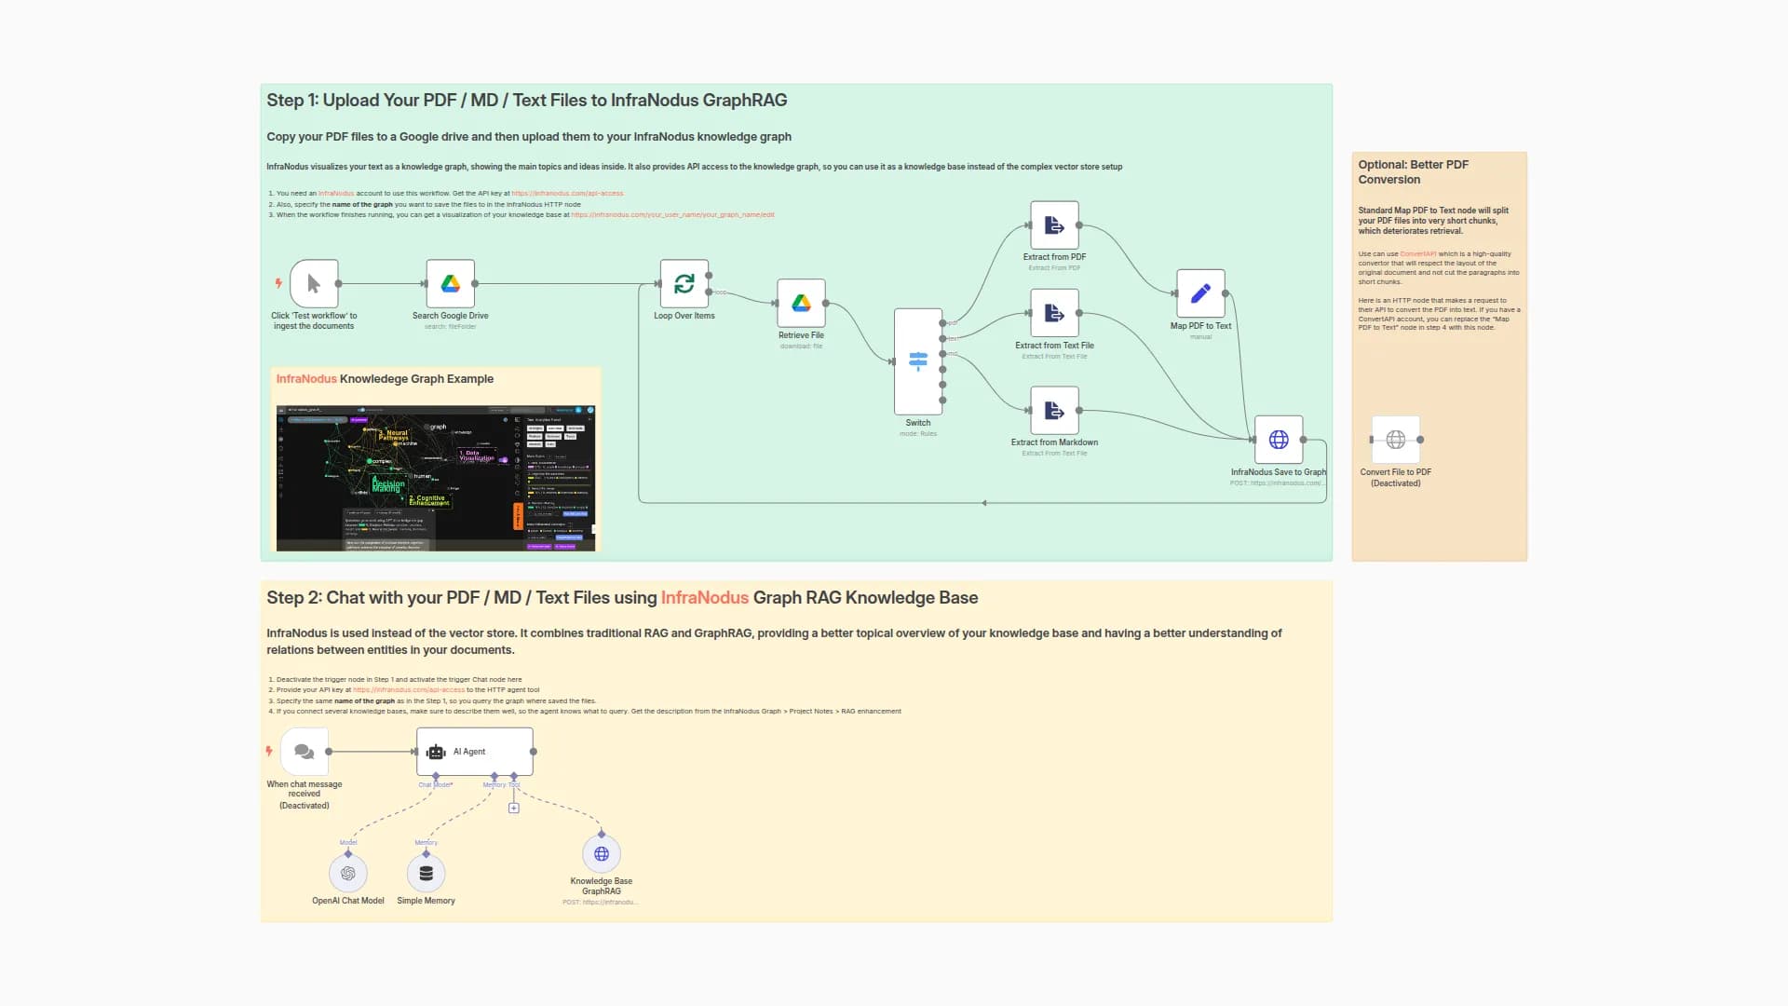The height and width of the screenshot is (1006, 1788).
Task: Select the Extract from Text File node
Action: (1054, 313)
